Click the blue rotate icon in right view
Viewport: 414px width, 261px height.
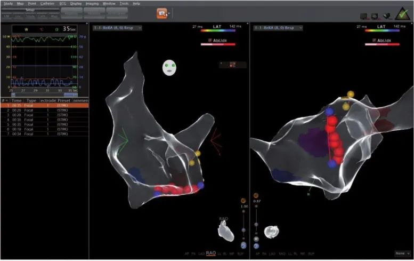click(x=256, y=246)
